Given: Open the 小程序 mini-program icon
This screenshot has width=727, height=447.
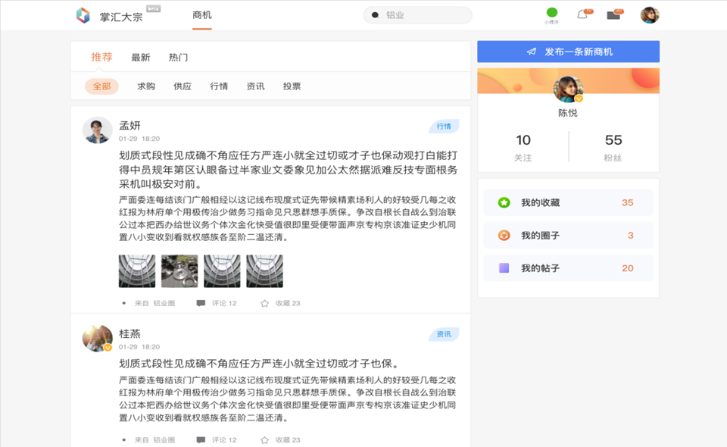Looking at the screenshot, I should (x=552, y=13).
